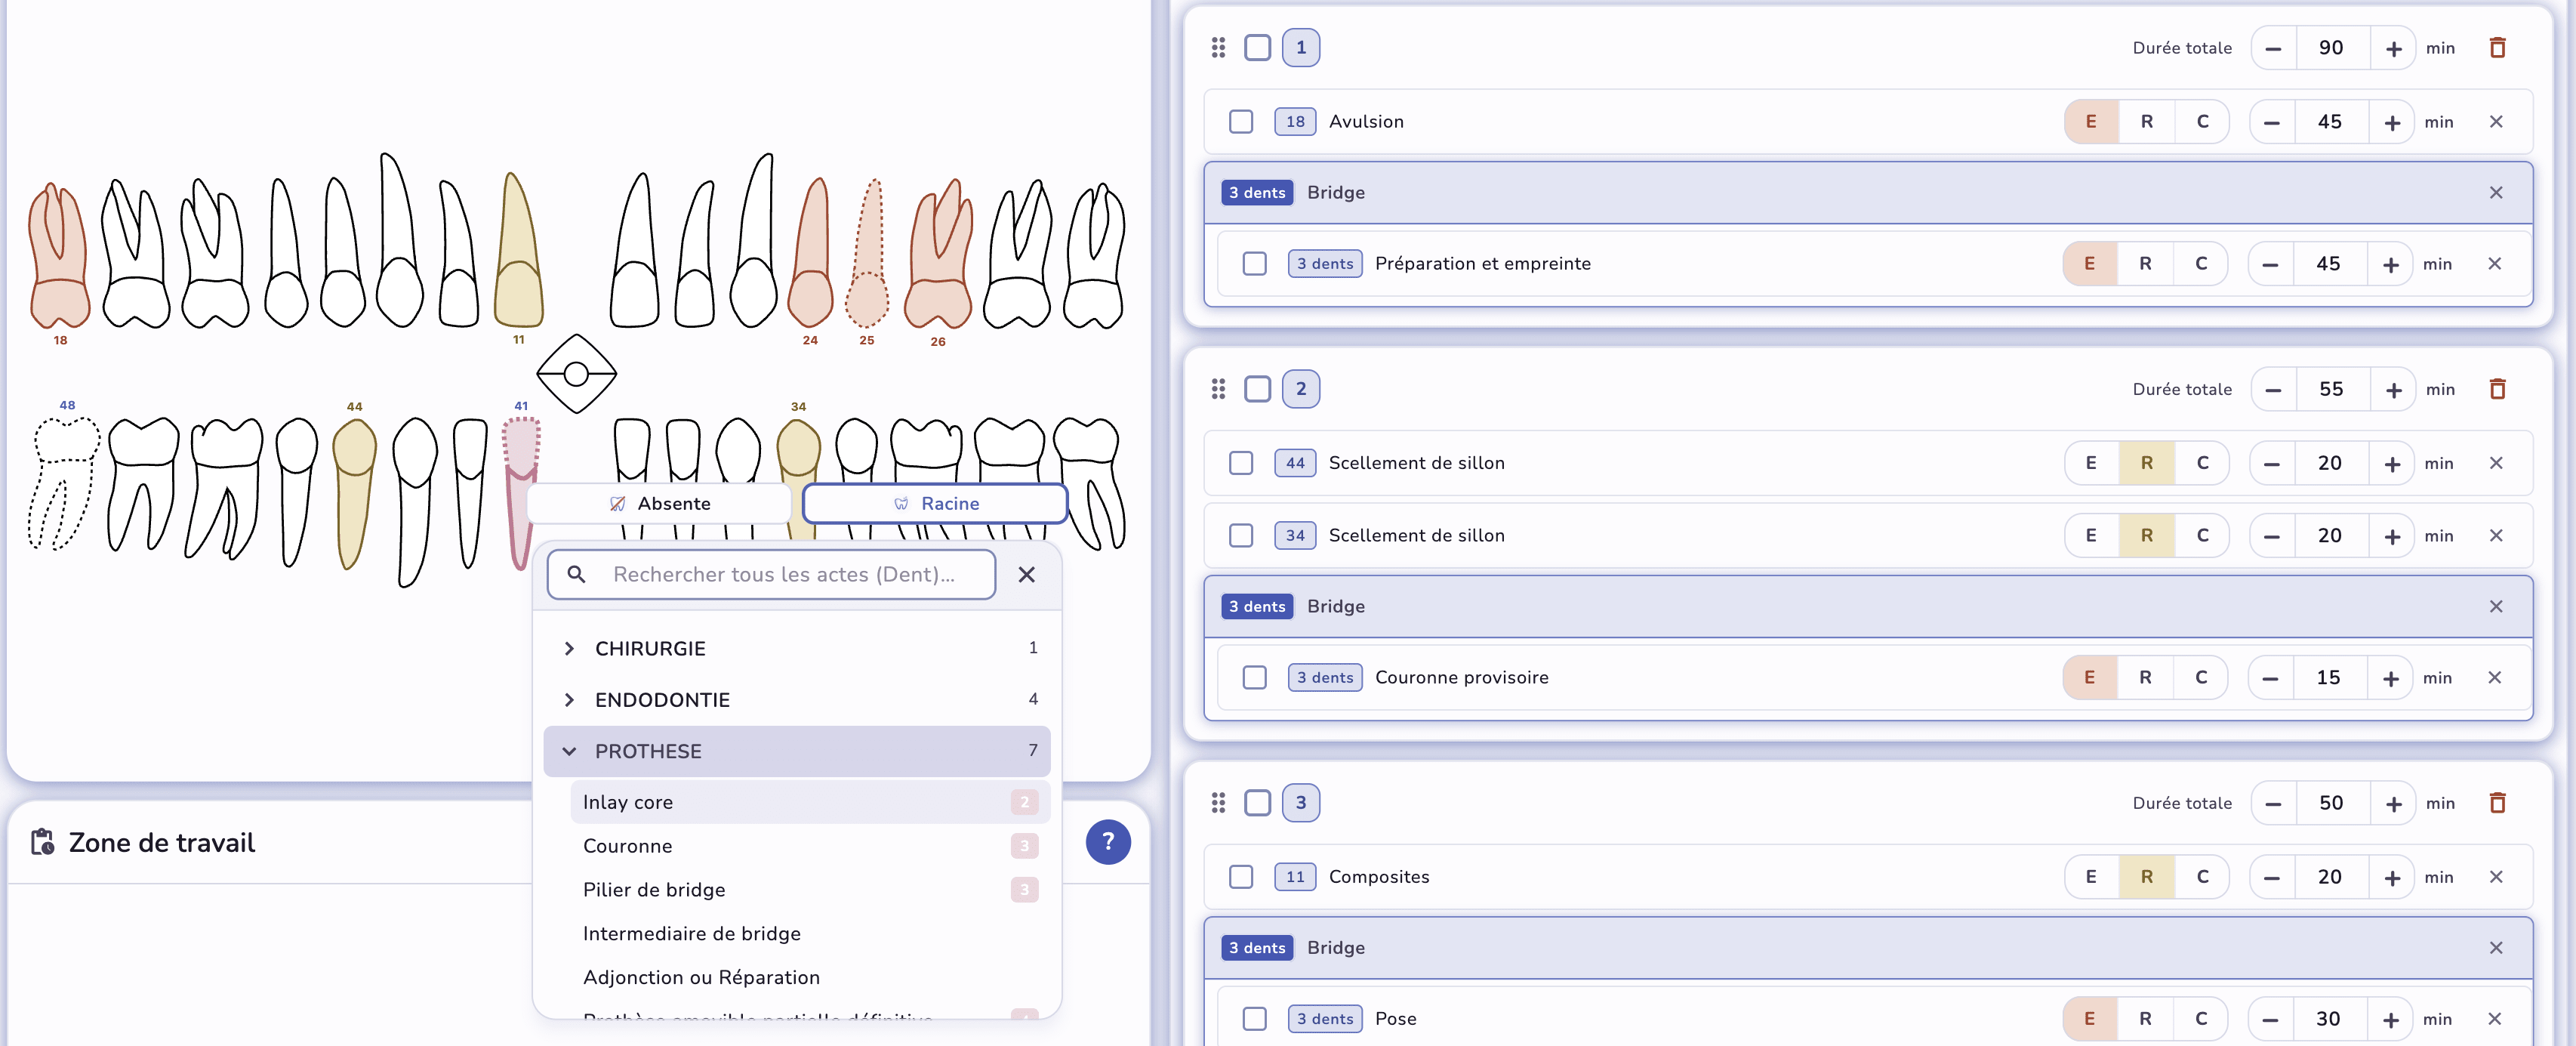
Task: Mark the tooth as Absente
Action: (660, 504)
